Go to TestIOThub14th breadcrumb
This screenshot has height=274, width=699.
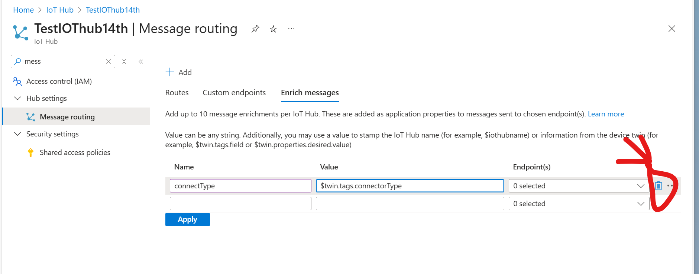coord(113,10)
